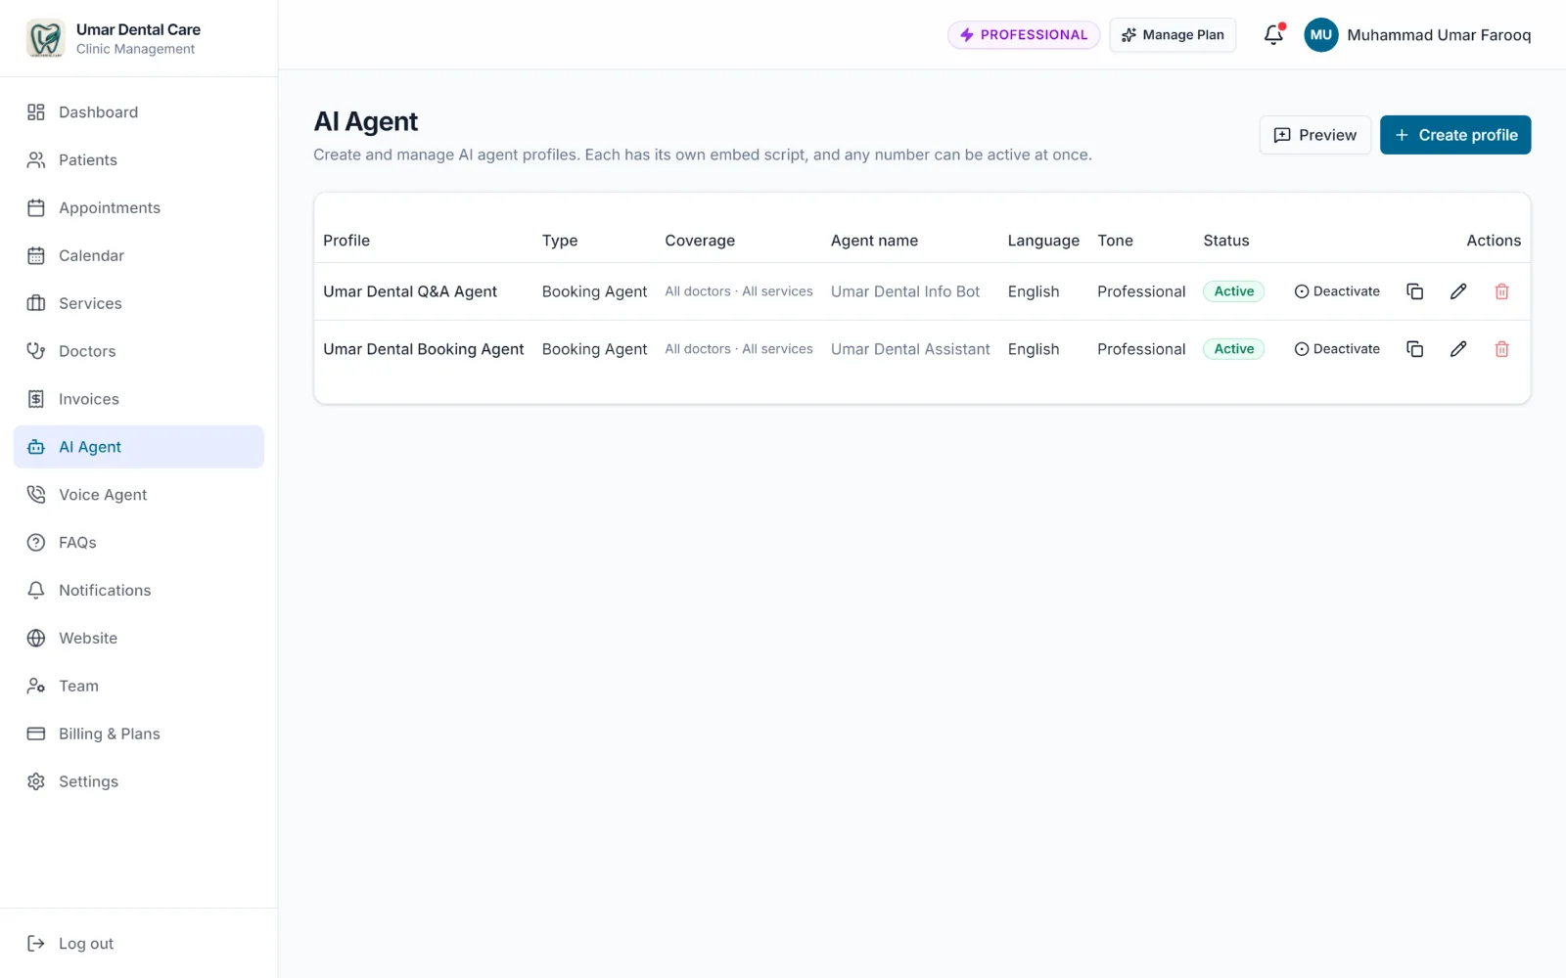Click the Website globe icon in sidebar
Viewport: 1566px width, 978px height.
[36, 639]
